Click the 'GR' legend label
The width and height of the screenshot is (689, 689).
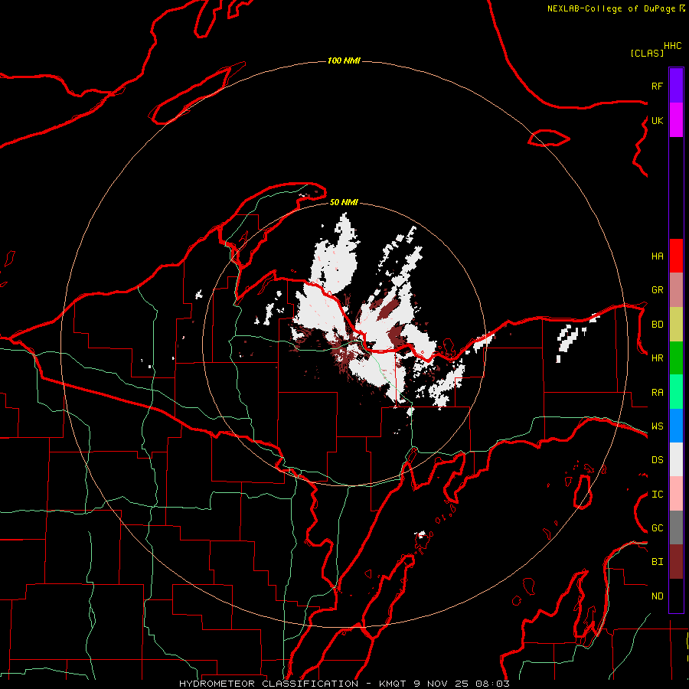[x=657, y=290]
